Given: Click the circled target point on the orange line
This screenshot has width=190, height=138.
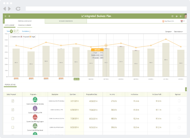Looking at the screenshot, I should pyautogui.click(x=106, y=45).
